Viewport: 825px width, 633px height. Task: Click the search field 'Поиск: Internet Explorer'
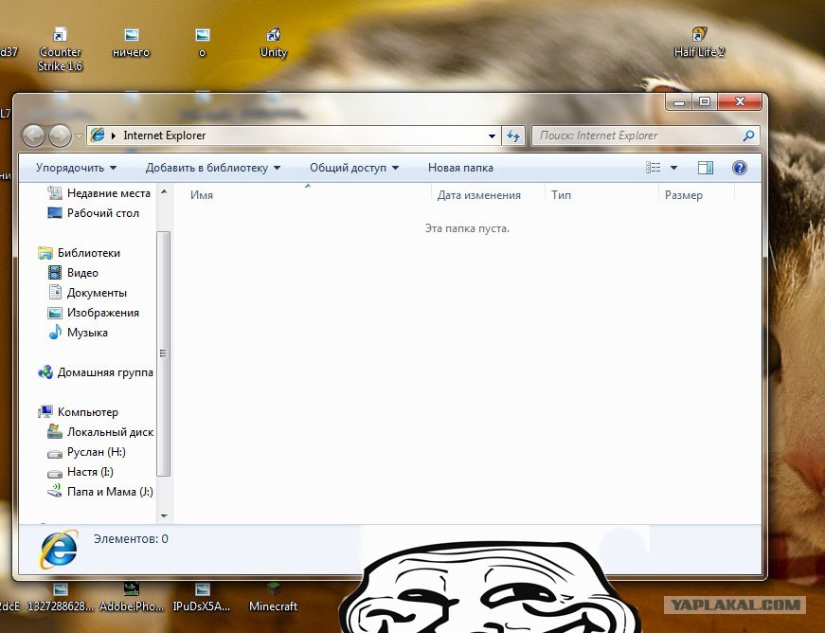pos(644,136)
